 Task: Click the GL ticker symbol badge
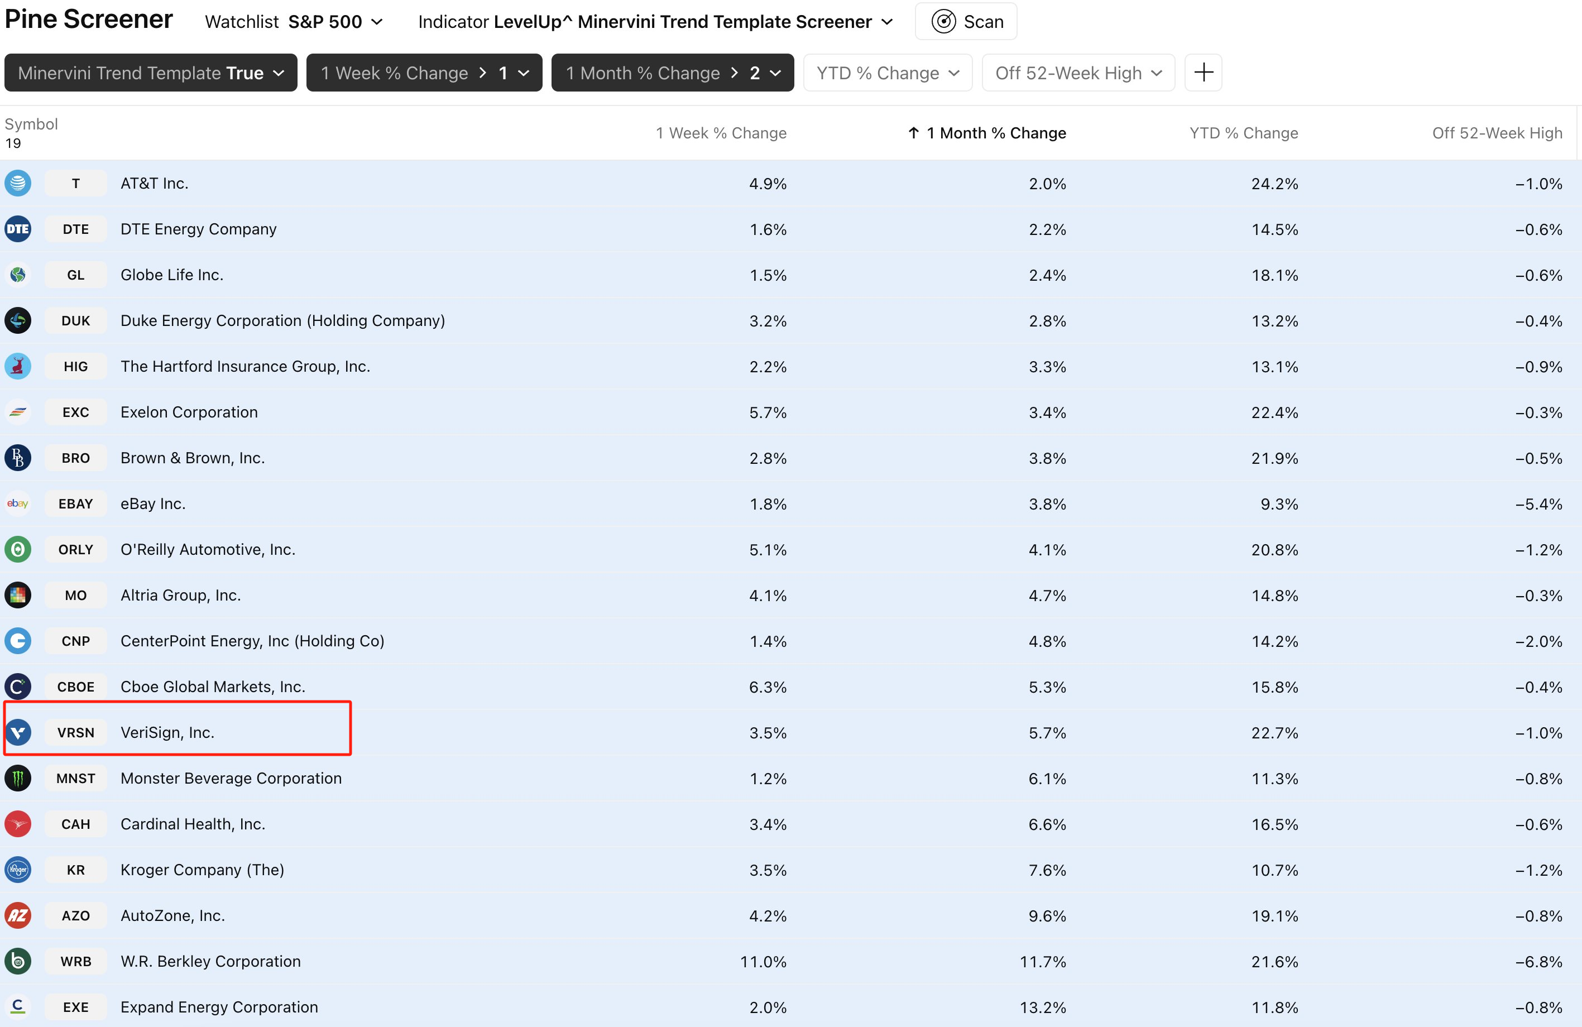coord(76,275)
